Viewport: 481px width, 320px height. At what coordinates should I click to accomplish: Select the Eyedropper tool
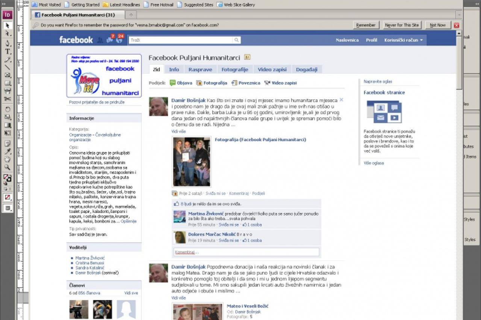8,151
